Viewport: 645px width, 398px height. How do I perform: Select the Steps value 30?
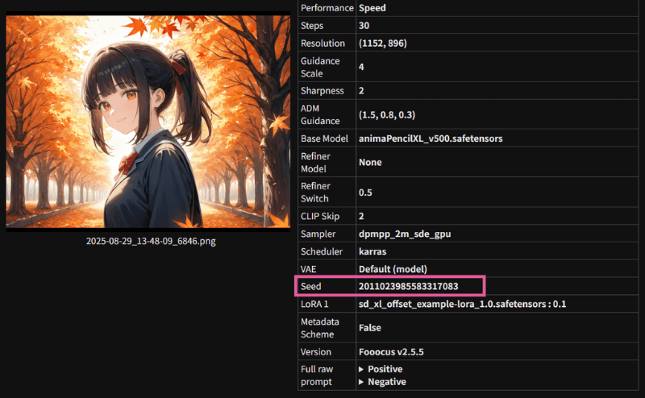pos(364,26)
